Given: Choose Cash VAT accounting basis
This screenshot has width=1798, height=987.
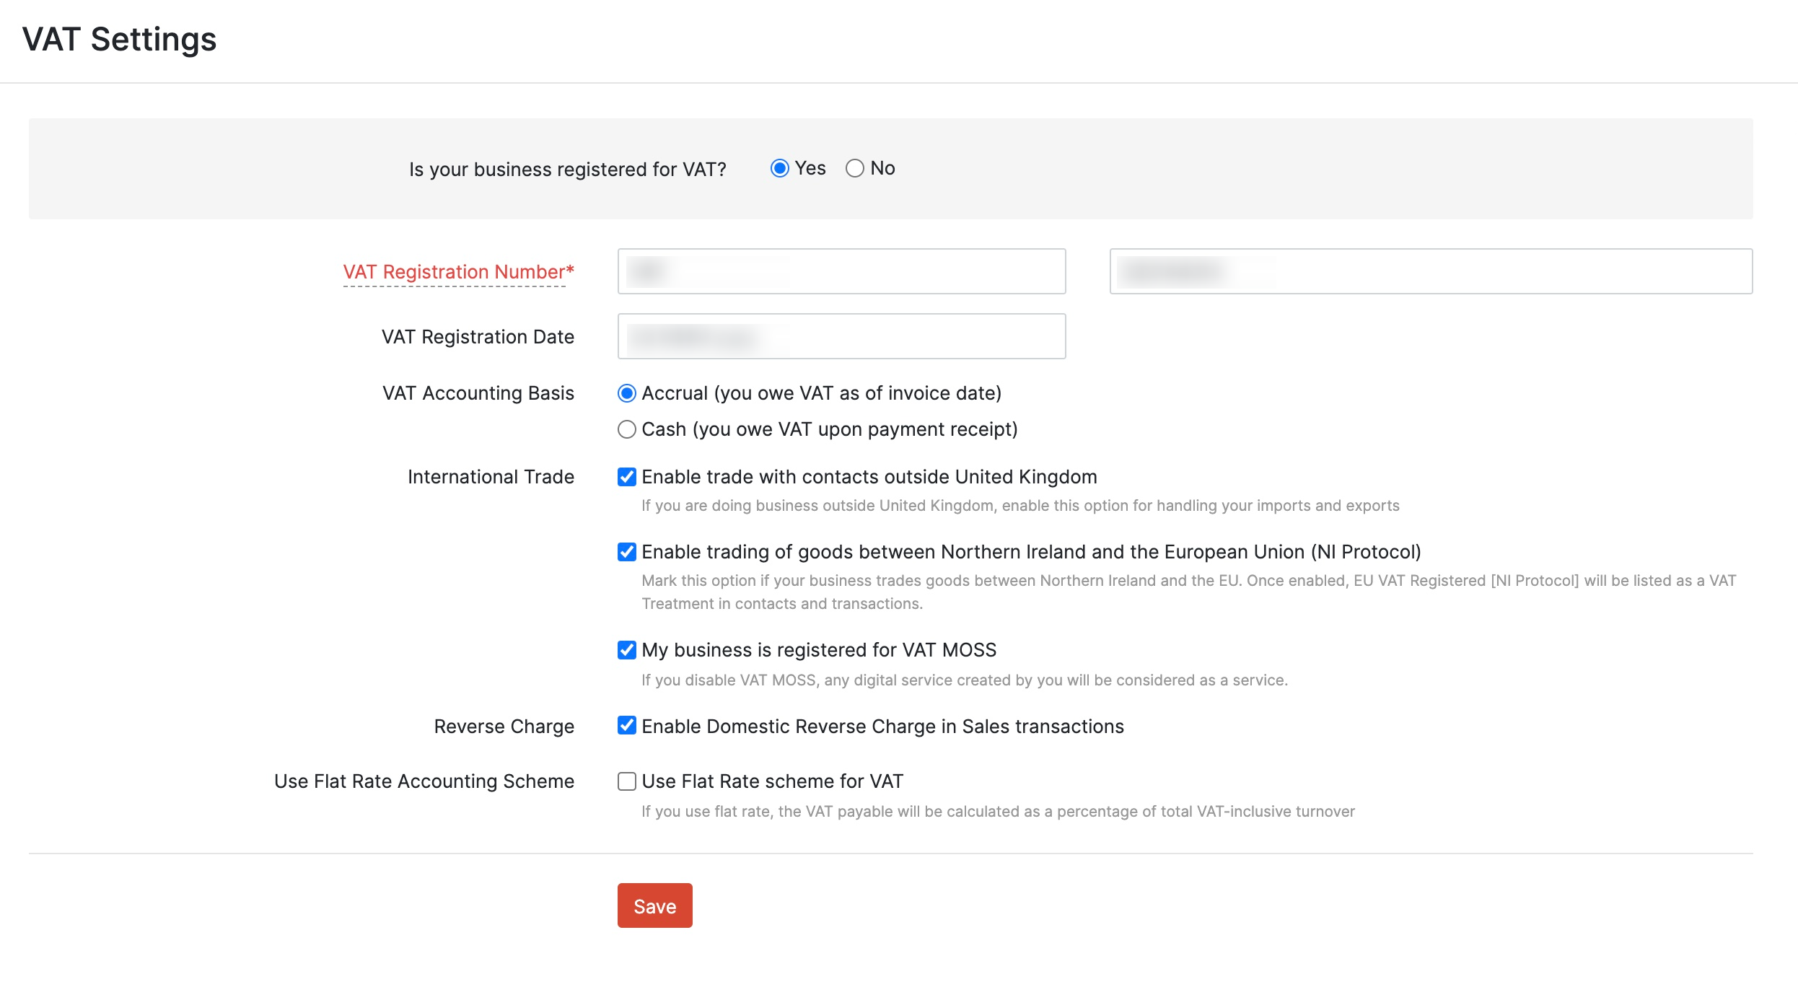Looking at the screenshot, I should pos(626,429).
